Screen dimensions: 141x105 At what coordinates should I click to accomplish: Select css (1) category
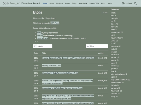(x=113, y=21)
